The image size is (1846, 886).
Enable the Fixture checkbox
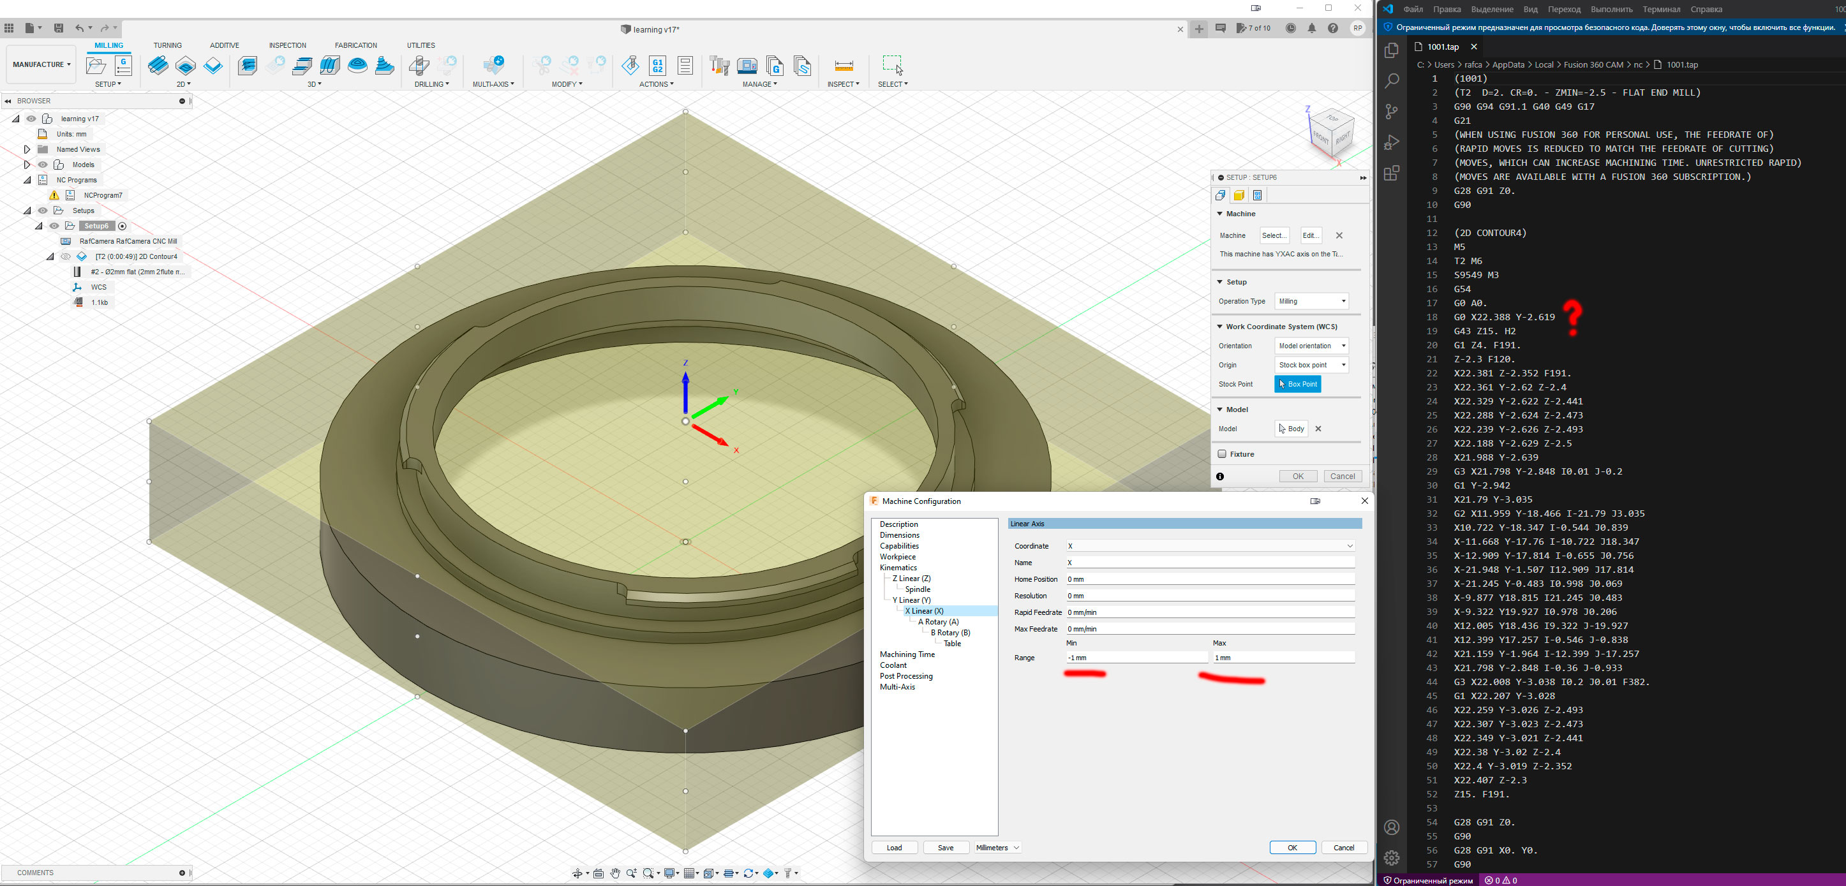tap(1222, 454)
